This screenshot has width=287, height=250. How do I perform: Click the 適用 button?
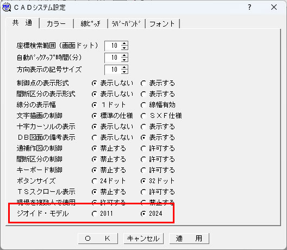click(x=189, y=239)
